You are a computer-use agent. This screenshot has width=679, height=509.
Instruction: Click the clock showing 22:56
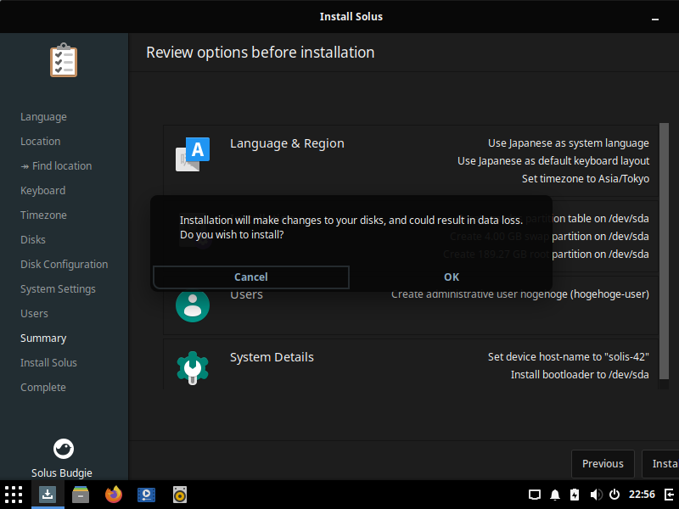click(642, 495)
